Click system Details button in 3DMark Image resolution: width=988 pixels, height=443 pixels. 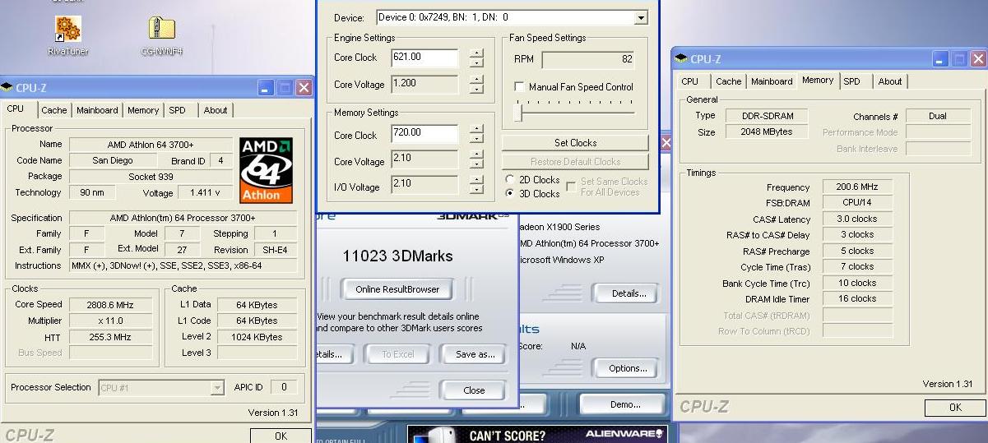click(629, 293)
